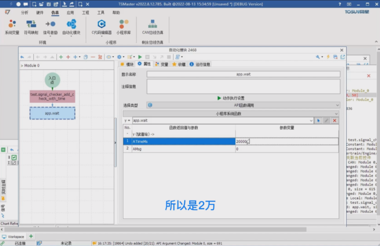Screen dimensions: 380x246
Task: Click the Workspace tab at bottom
Action: click(13, 237)
